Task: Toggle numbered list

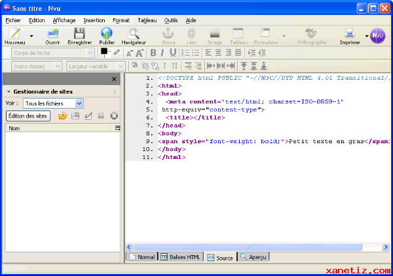Action: coord(185,53)
